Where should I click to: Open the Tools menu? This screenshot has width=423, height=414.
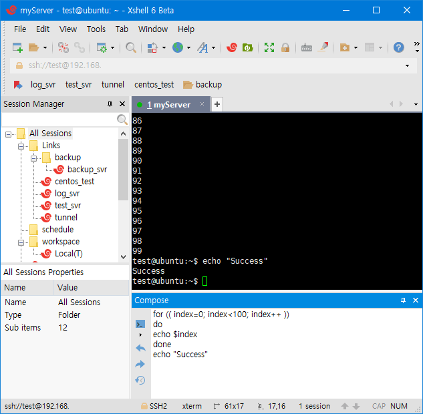(x=96, y=29)
